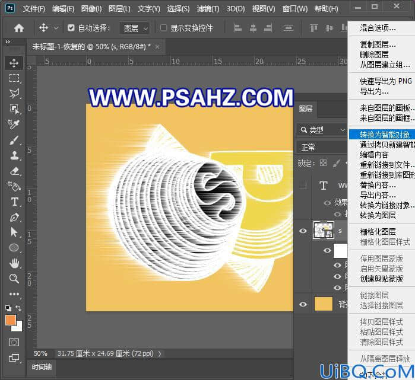Select the Hand tool
The image size is (415, 380).
click(x=14, y=263)
